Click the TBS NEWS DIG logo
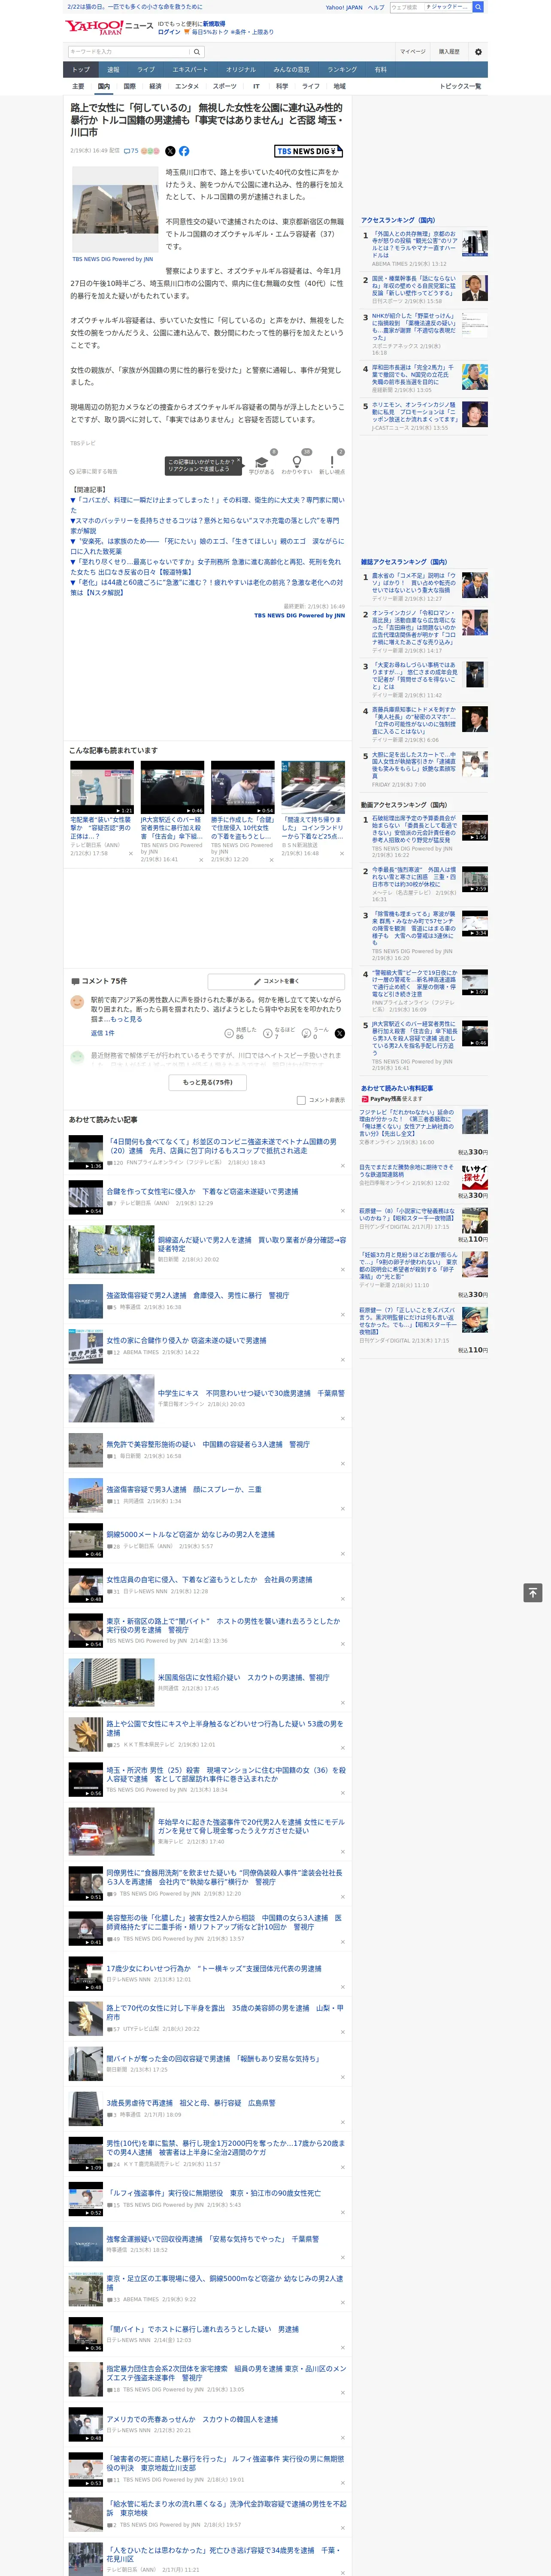 pos(308,151)
